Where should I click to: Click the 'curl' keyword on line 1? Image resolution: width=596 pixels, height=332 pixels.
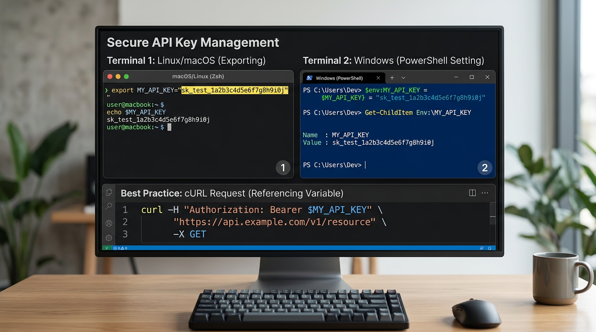(152, 210)
